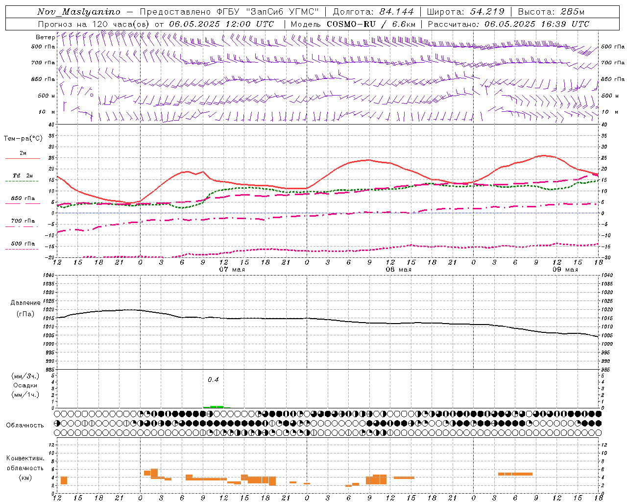Click the (мм/3ч.) precipitation unit label
Image resolution: width=627 pixels, height=502 pixels.
click(25, 376)
